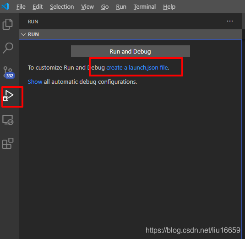Select the Run and Debug activity bar icon

pyautogui.click(x=8, y=96)
